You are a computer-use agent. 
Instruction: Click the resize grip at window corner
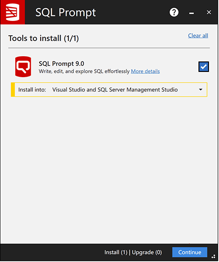coord(213,256)
